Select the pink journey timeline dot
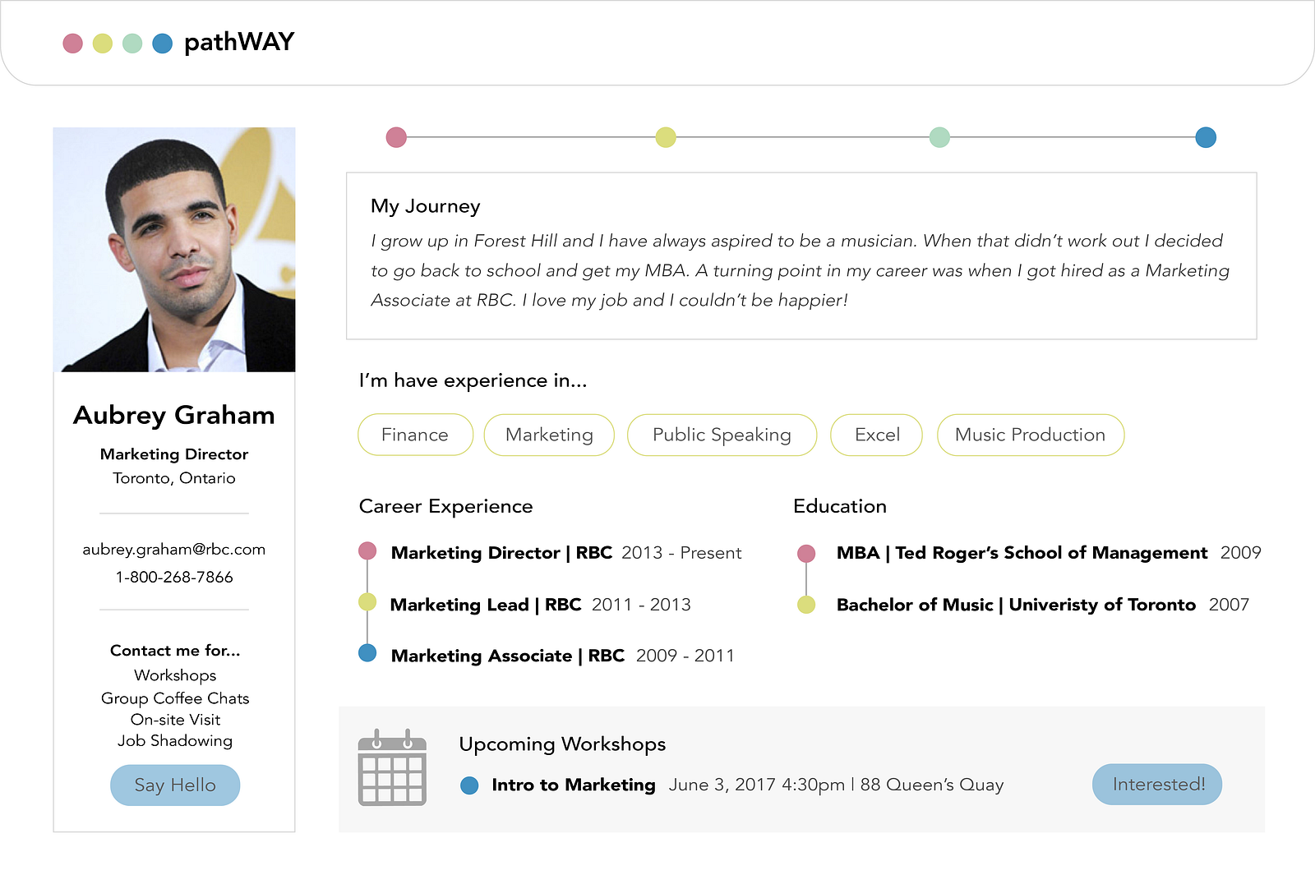 [396, 137]
